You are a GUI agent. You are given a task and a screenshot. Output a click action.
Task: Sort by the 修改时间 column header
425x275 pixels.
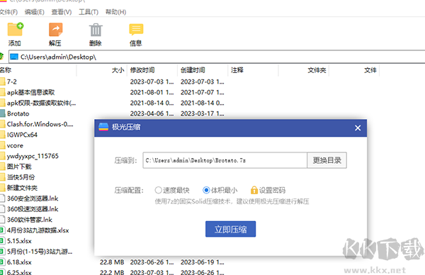(x=152, y=70)
